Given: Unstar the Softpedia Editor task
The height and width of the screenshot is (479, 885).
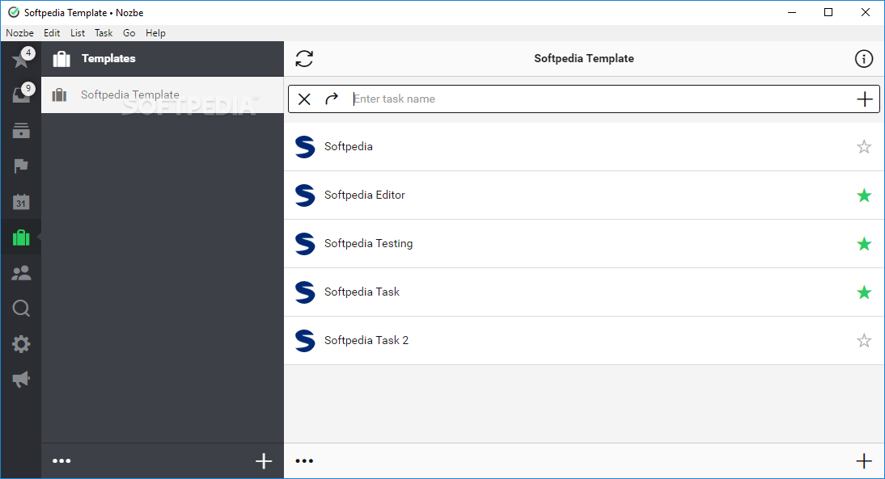Looking at the screenshot, I should point(864,195).
